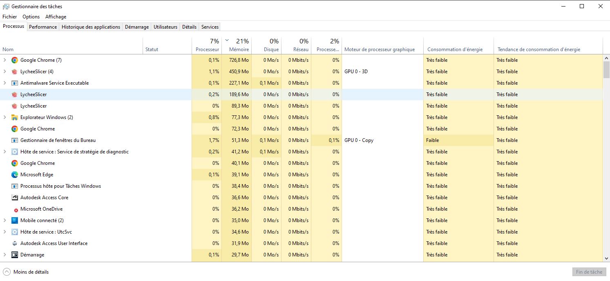Switch to the Performance tab

[43, 27]
